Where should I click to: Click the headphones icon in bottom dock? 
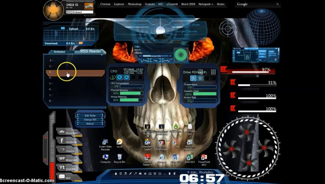pos(150,174)
